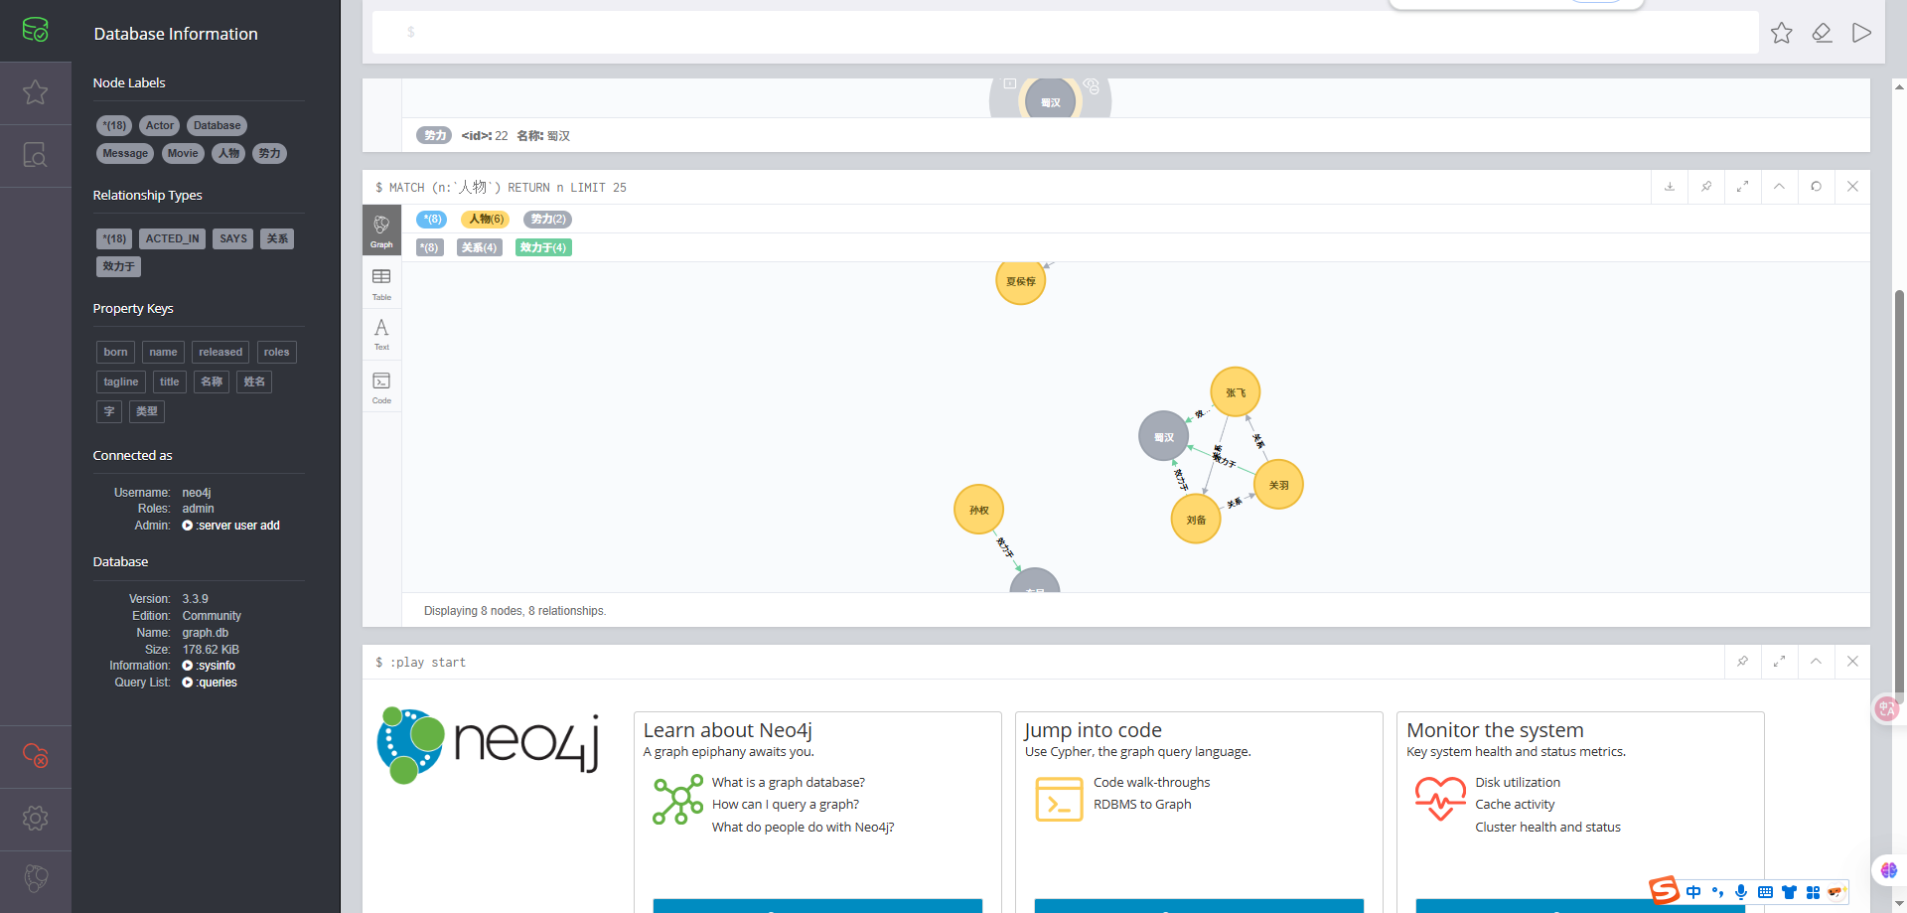Click the 孙权 graph node
Viewport: 1907px width, 913px height.
pyautogui.click(x=979, y=510)
